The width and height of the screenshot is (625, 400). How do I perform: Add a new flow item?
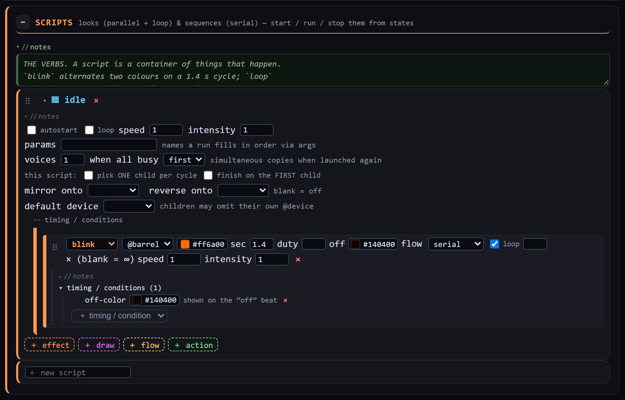(144, 345)
